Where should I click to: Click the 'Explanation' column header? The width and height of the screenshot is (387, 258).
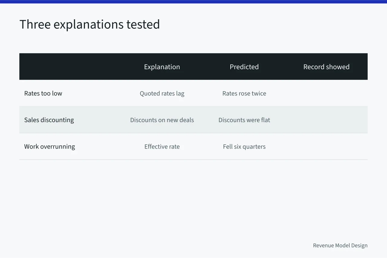pyautogui.click(x=162, y=67)
